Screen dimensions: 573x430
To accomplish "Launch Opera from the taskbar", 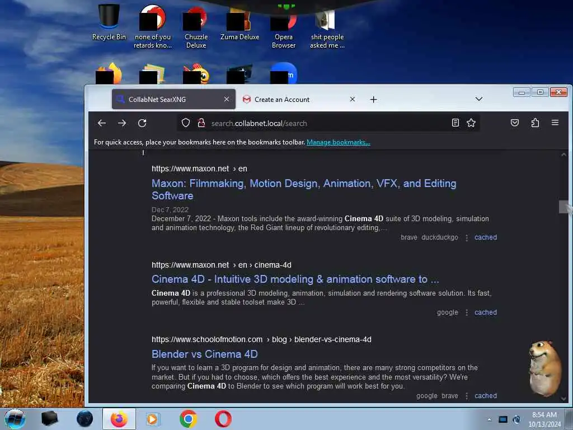I will coord(223,419).
